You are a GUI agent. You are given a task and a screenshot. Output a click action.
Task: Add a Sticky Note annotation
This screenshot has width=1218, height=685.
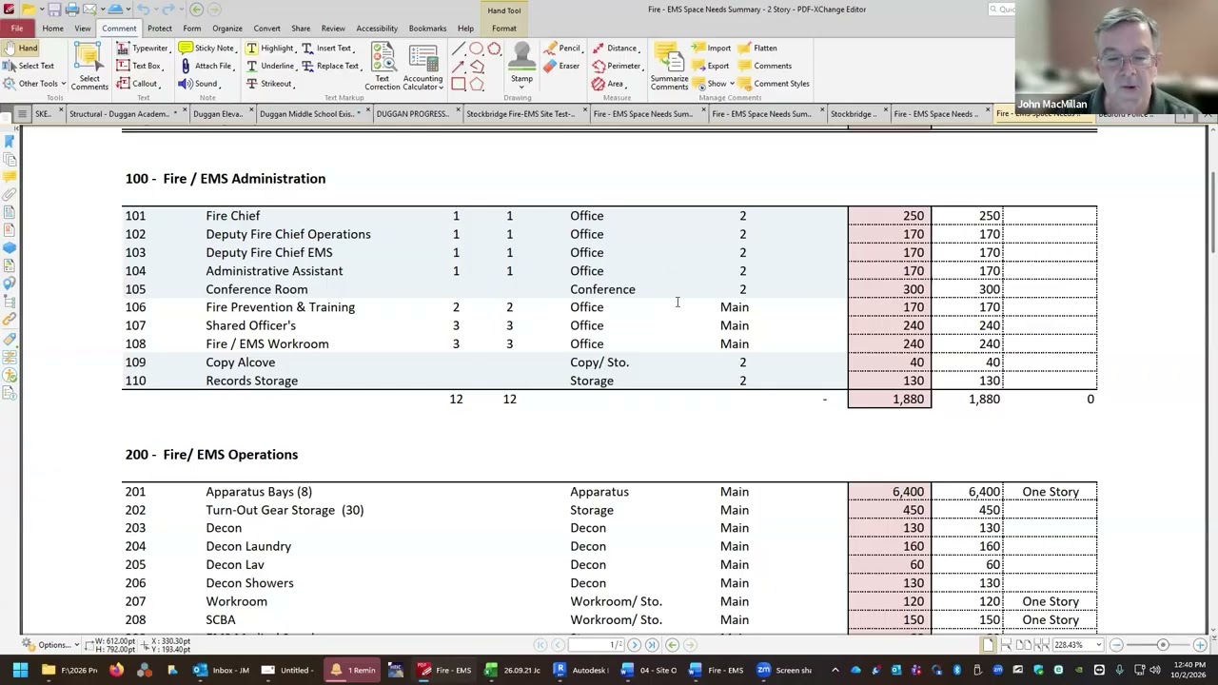(206, 48)
